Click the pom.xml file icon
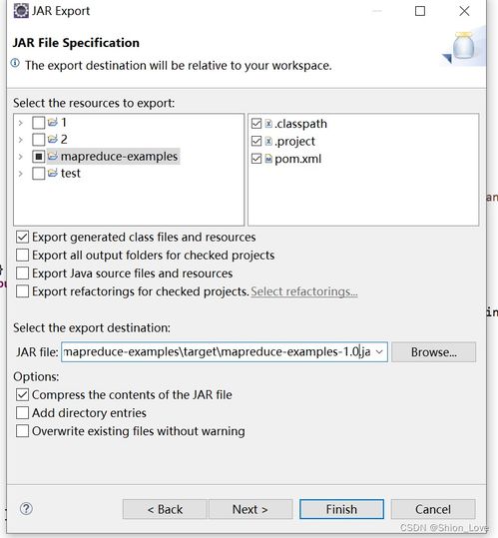The height and width of the screenshot is (538, 498). [268, 159]
